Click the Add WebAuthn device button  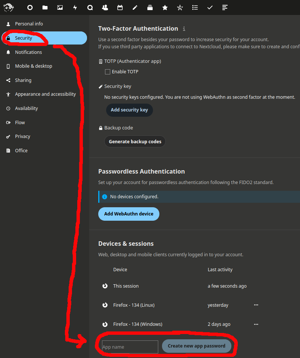click(129, 214)
